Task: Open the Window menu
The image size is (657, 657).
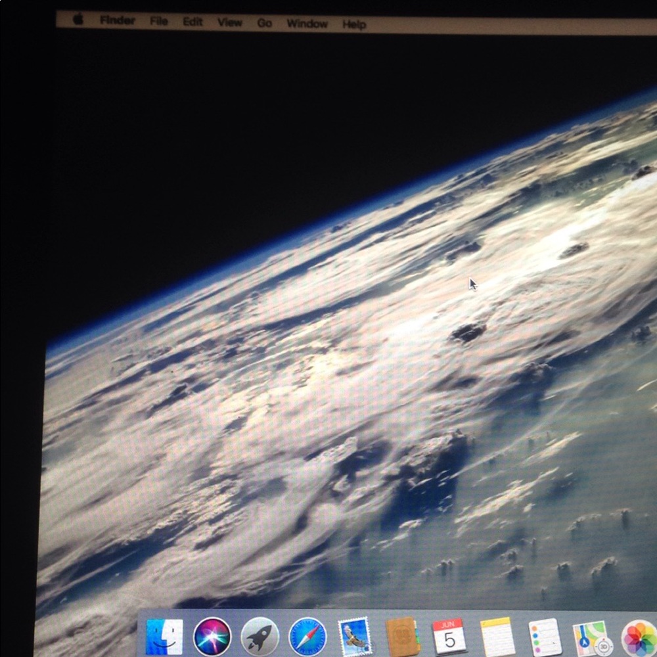Action: [306, 24]
